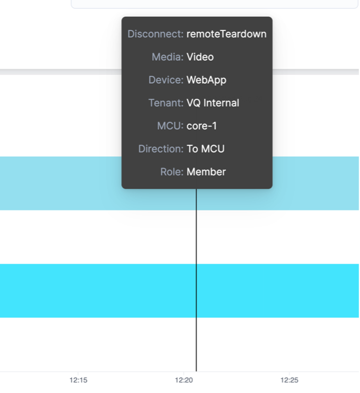Click the Tenant label in tooltip
360x393 pixels.
tap(166, 103)
